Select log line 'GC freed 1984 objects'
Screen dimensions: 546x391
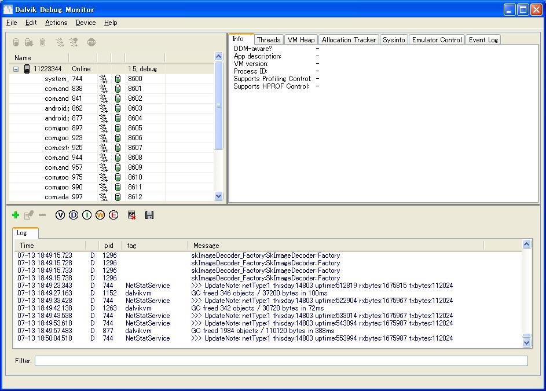pos(268,331)
